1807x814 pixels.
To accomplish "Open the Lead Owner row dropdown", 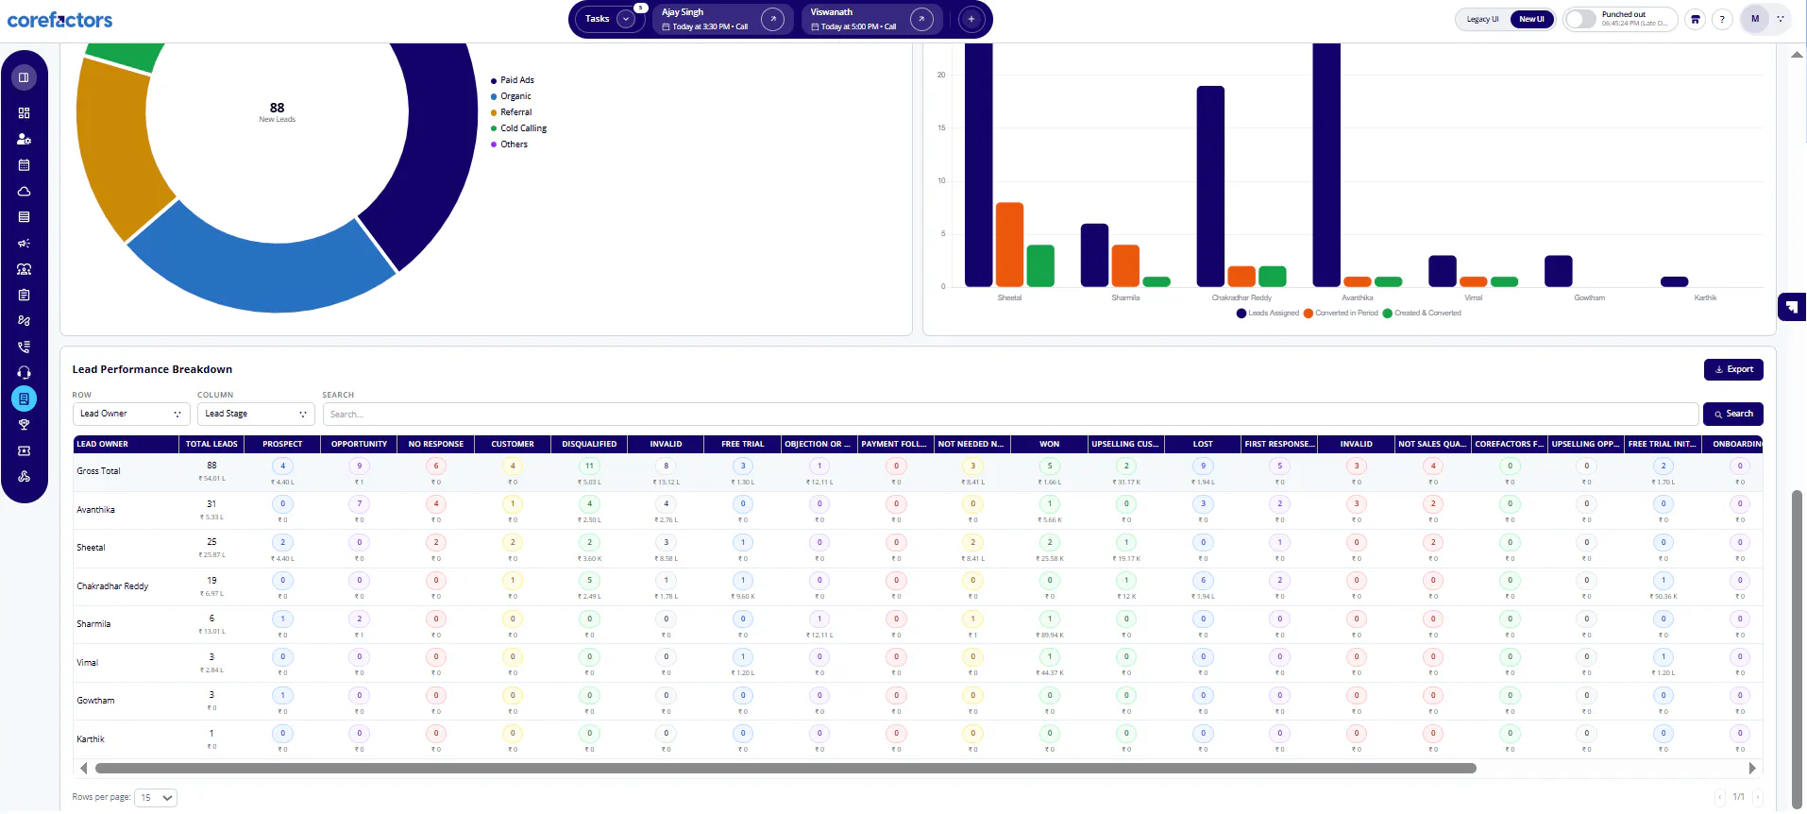I will click(131, 414).
